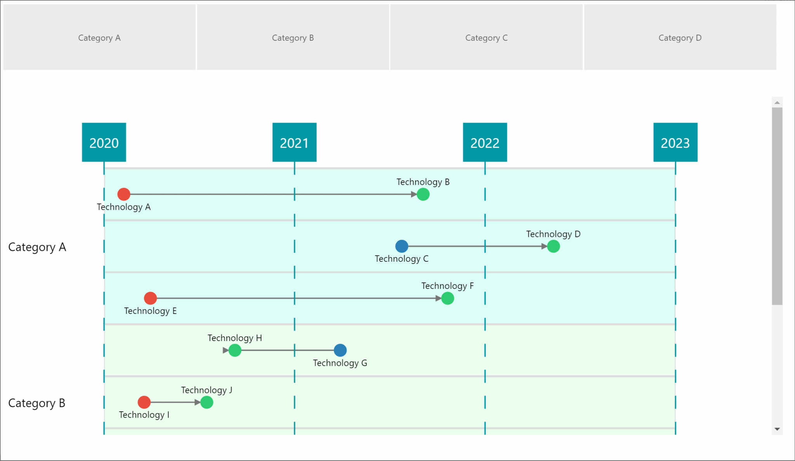Click the 2020 year header
Viewport: 795px width, 461px height.
(104, 143)
